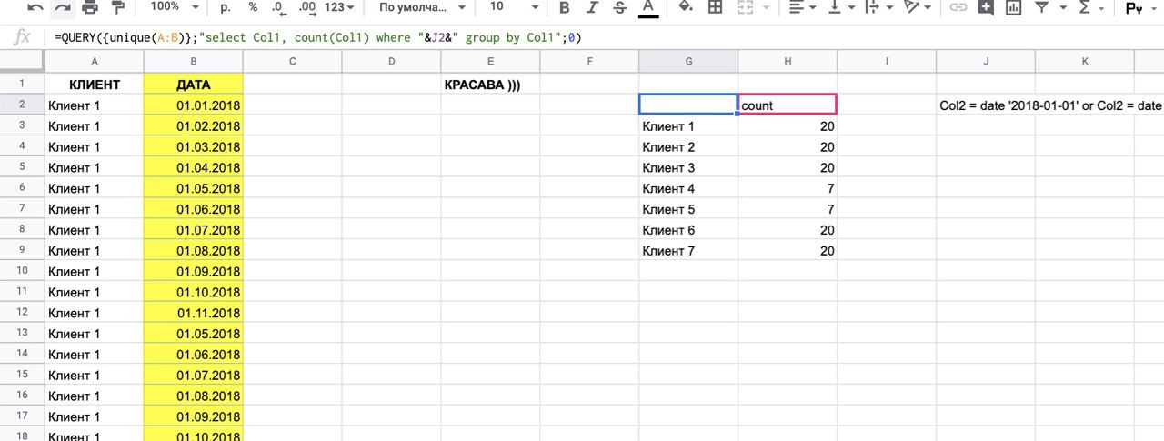This screenshot has width=1164, height=441.
Task: Select the active cell G2
Action: point(688,105)
